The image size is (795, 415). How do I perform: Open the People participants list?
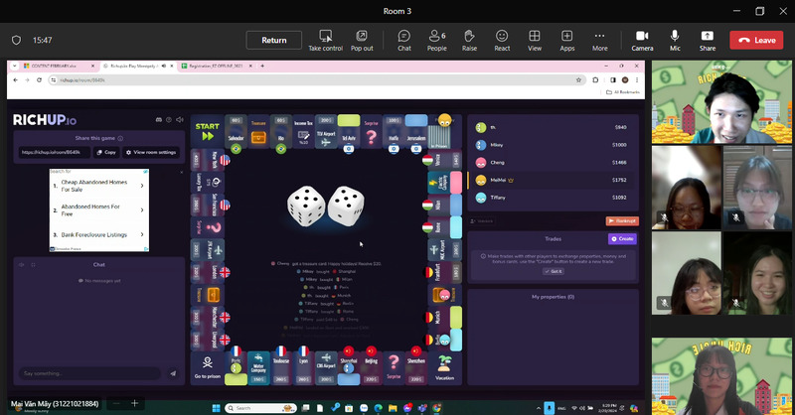(x=436, y=41)
